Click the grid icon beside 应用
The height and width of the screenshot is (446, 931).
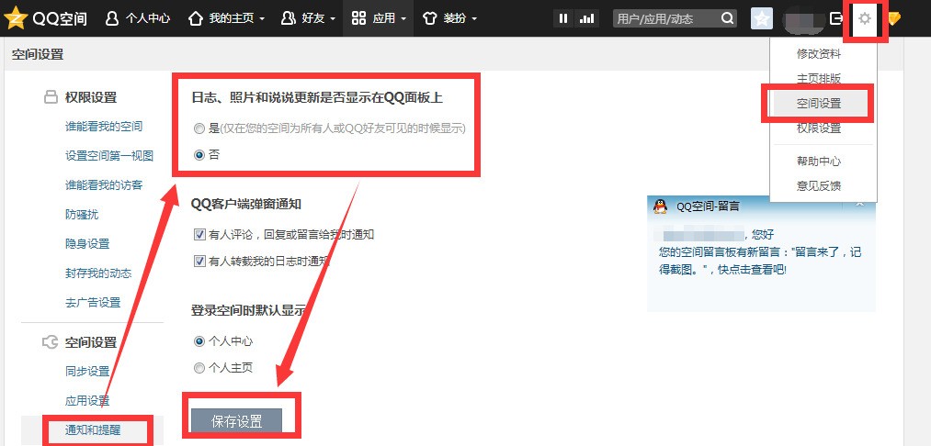(358, 18)
